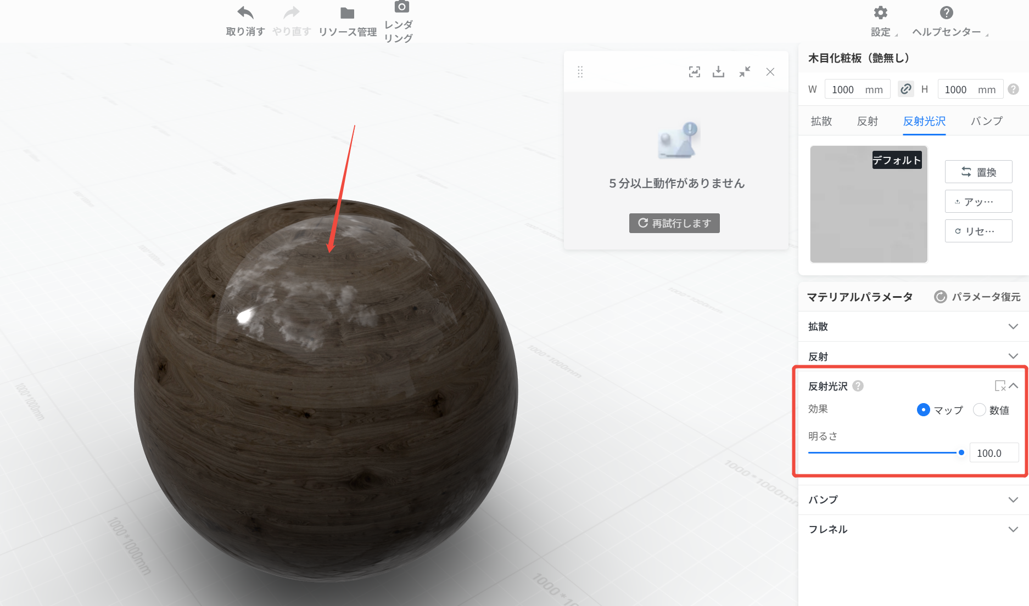The image size is (1029, 606).
Task: Click the rendering camera icon
Action: coord(401,7)
